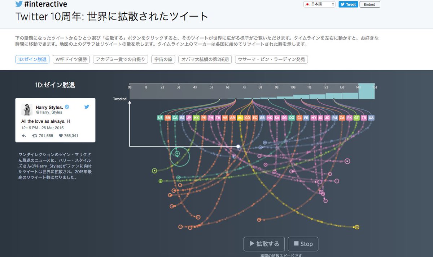Click the blue Tweet share button
The width and height of the screenshot is (433, 257).
(x=348, y=4)
